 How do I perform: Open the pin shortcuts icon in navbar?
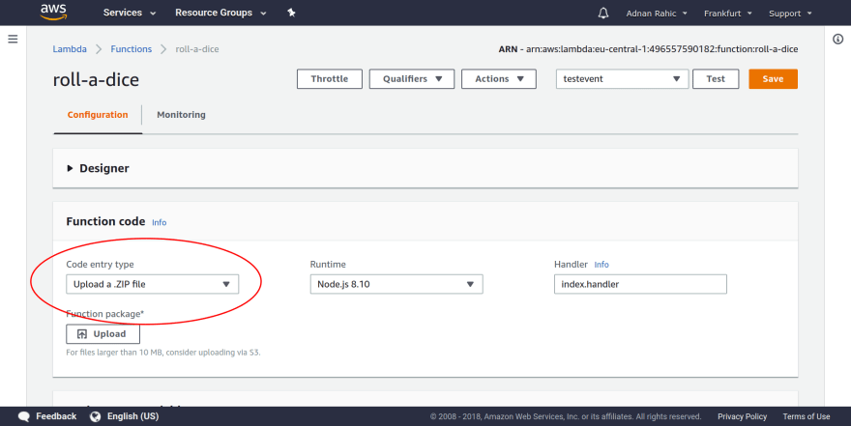pyautogui.click(x=291, y=13)
